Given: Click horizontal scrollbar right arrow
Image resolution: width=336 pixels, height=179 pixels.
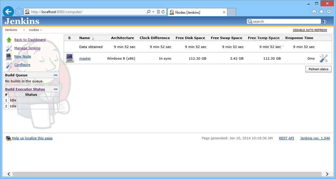Looking at the screenshot, I should [x=327, y=174].
